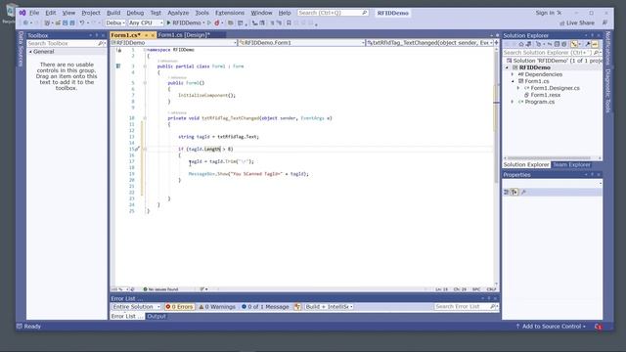The width and height of the screenshot is (626, 352).
Task: Switch to the Output tab
Action: 156,316
